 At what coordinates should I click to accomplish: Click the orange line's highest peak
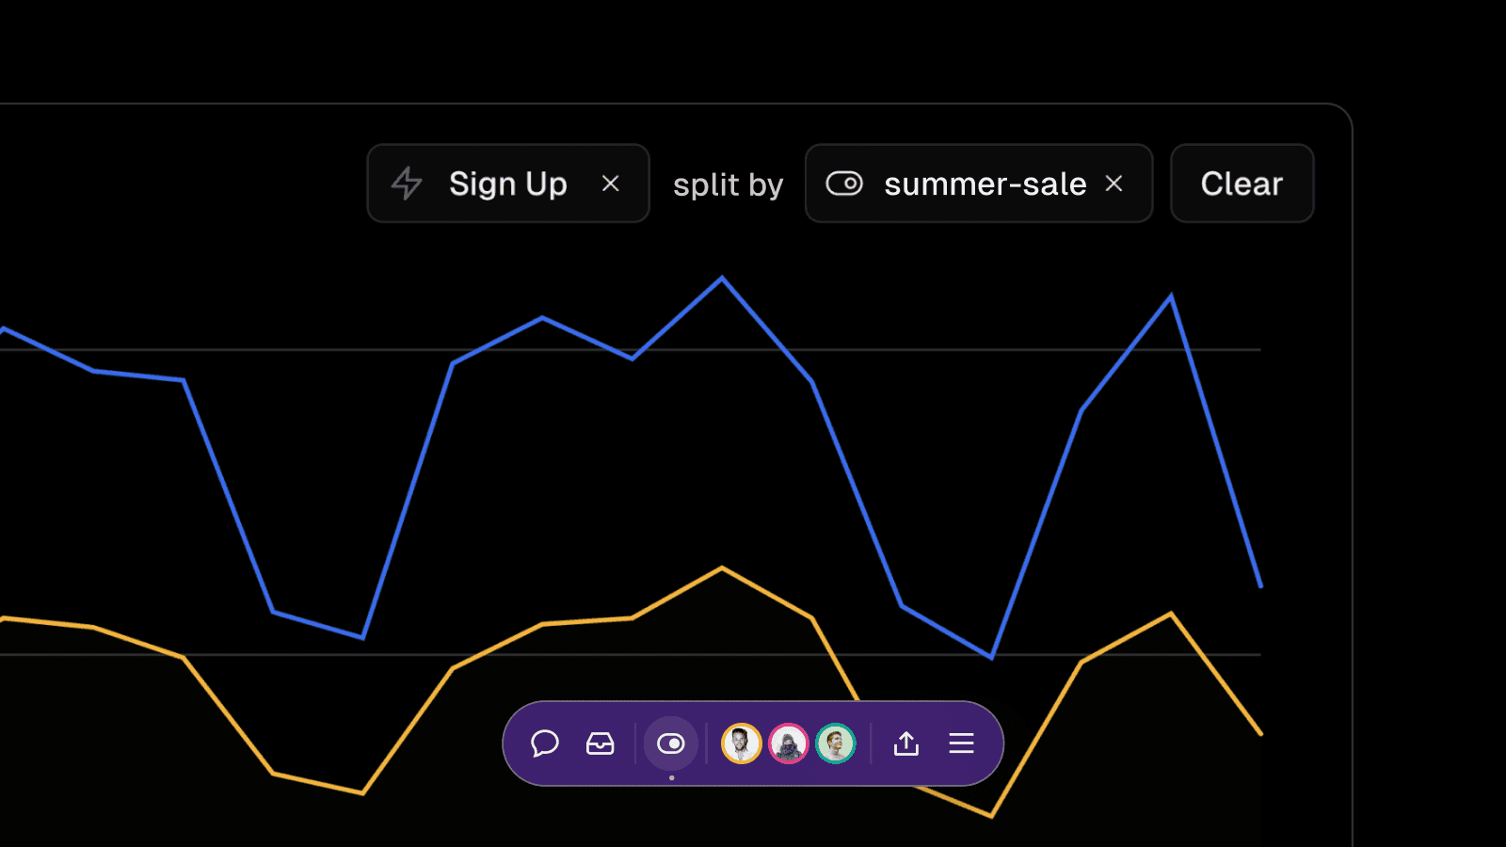722,567
